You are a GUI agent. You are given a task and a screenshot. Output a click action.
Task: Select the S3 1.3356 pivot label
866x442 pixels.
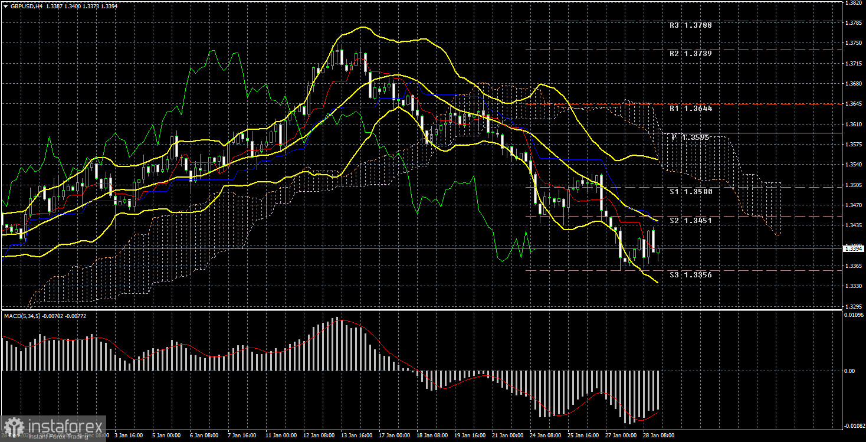[x=690, y=275]
